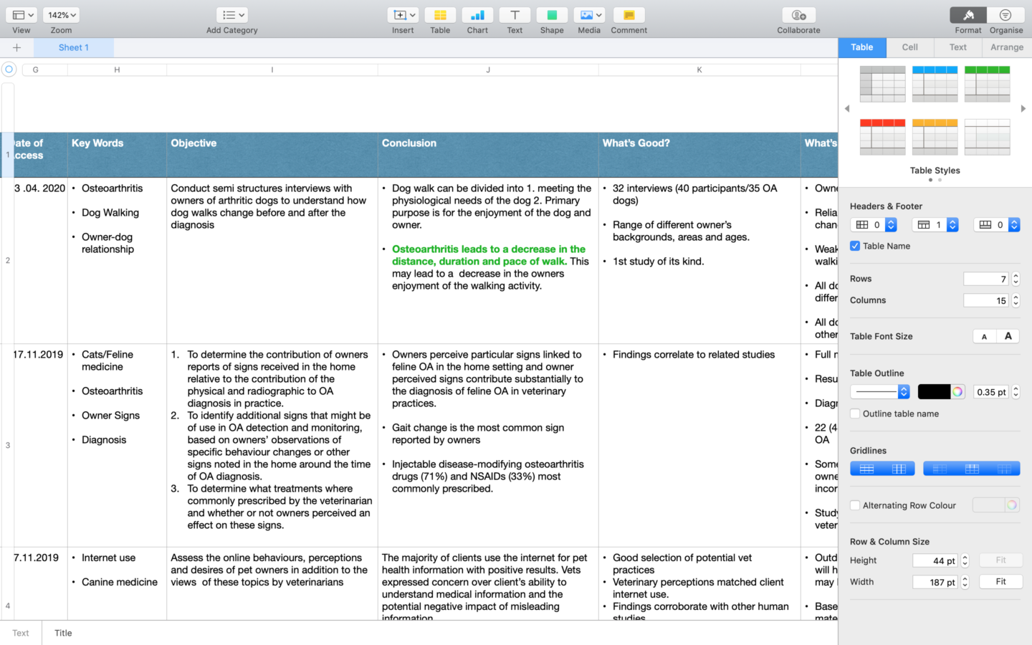Click the Shape toolbar icon
The height and width of the screenshot is (645, 1032).
[x=552, y=15]
